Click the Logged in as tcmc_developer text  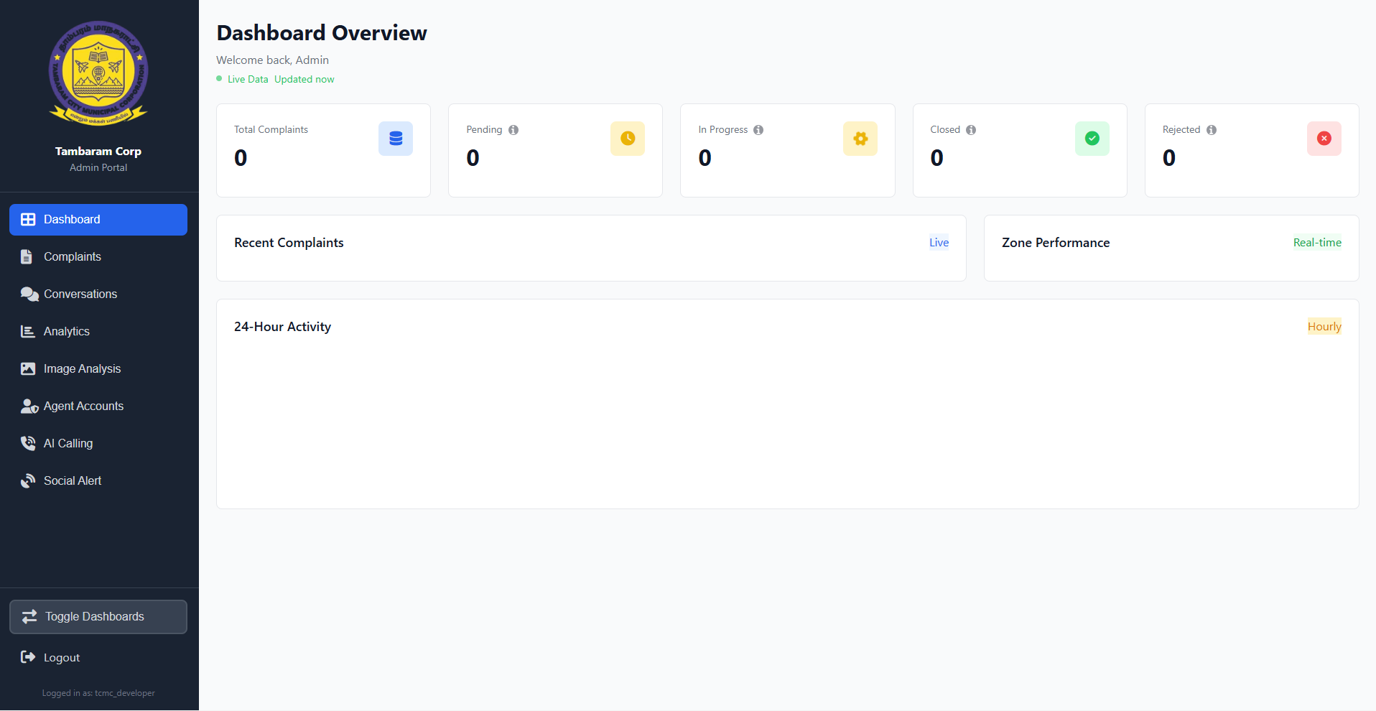pos(98,693)
